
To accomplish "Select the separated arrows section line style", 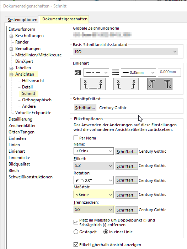I will tap(126, 84).
